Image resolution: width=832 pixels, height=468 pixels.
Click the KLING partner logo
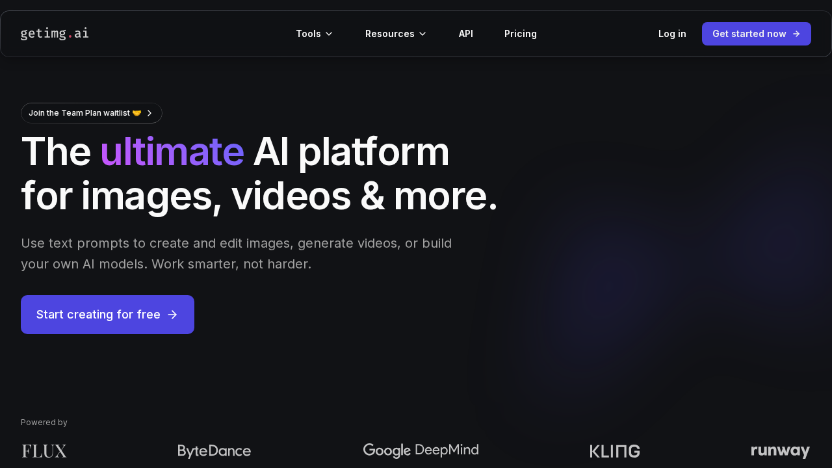coord(614,450)
